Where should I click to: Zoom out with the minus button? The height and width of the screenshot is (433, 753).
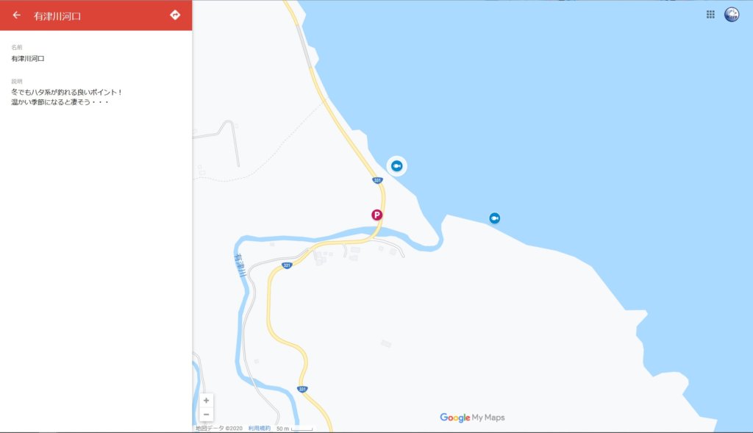pos(206,415)
